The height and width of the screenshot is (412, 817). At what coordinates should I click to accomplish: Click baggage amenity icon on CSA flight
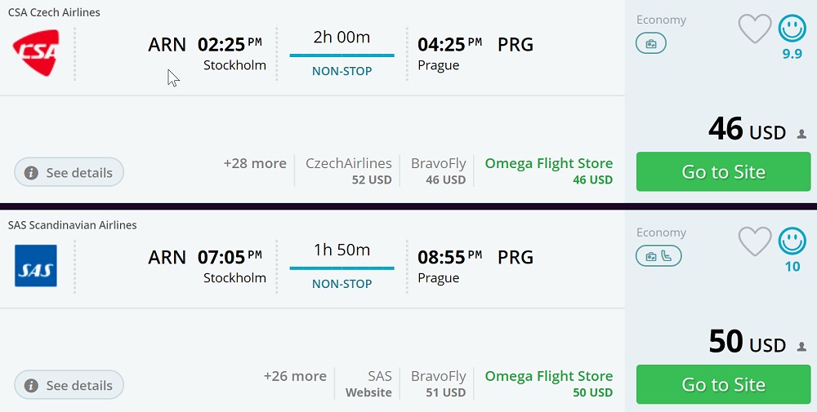pos(651,44)
